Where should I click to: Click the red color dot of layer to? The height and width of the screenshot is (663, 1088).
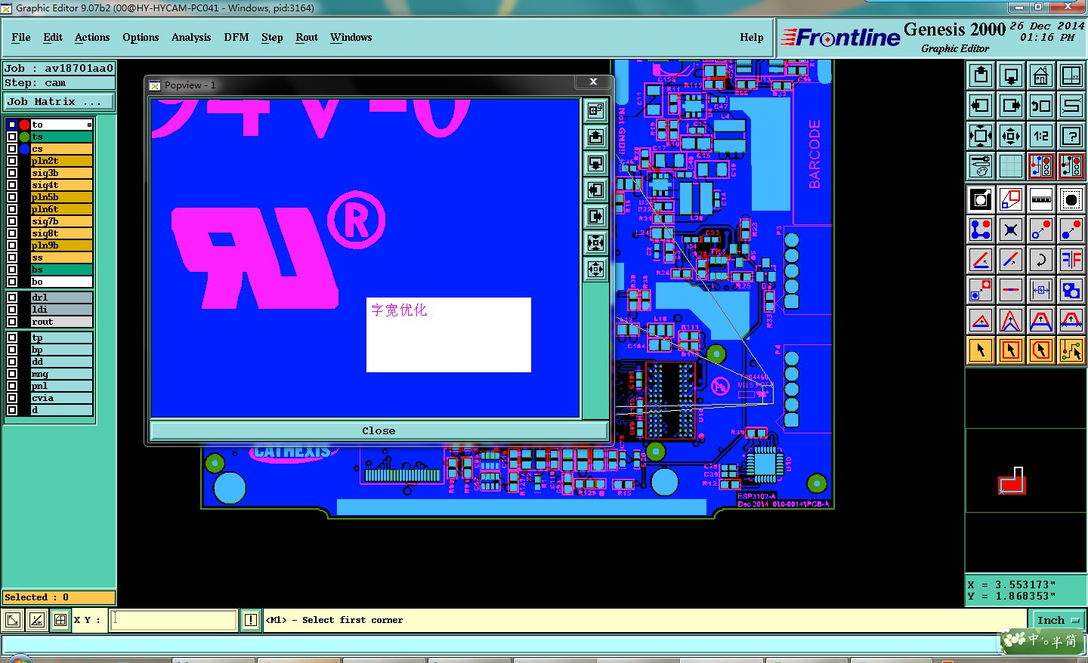24,125
